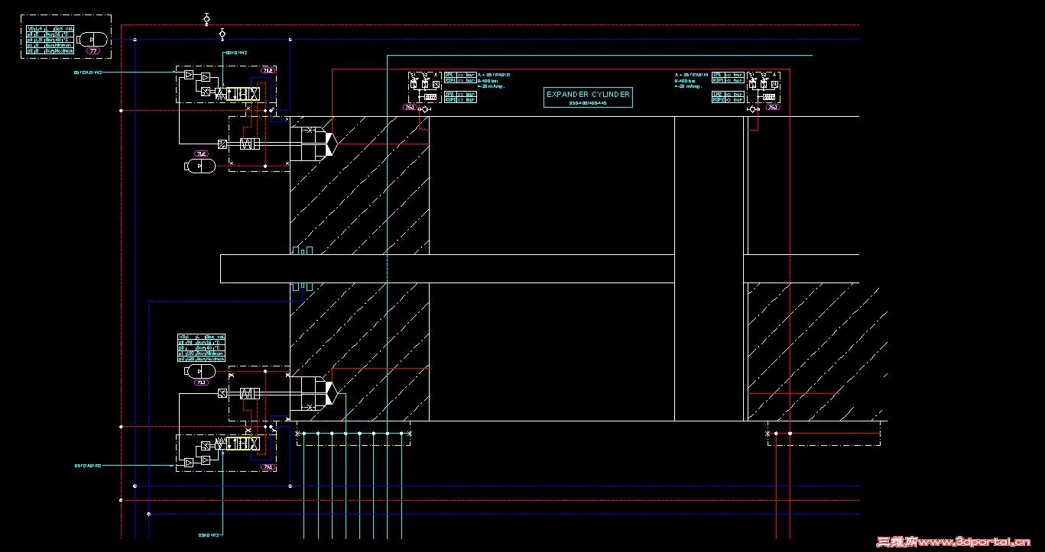Click the upper position transducer box symbol

pos(222,144)
